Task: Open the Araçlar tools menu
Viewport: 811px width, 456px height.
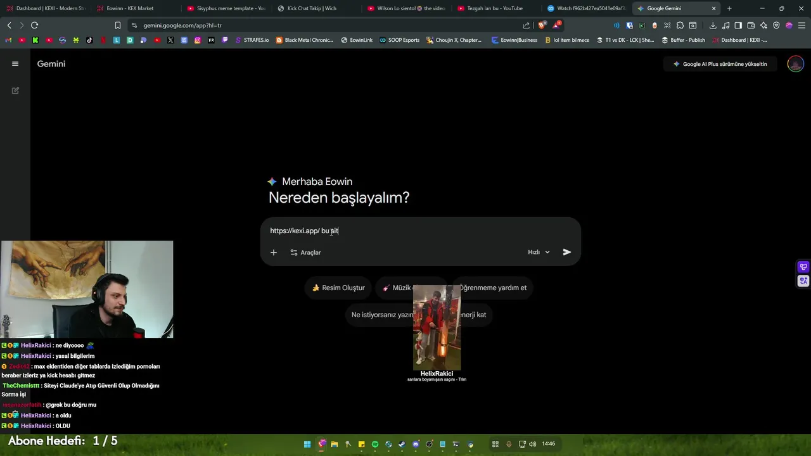Action: pos(305,253)
